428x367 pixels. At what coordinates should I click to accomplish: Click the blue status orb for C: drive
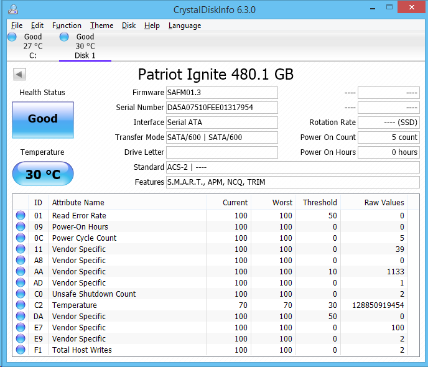pos(12,37)
